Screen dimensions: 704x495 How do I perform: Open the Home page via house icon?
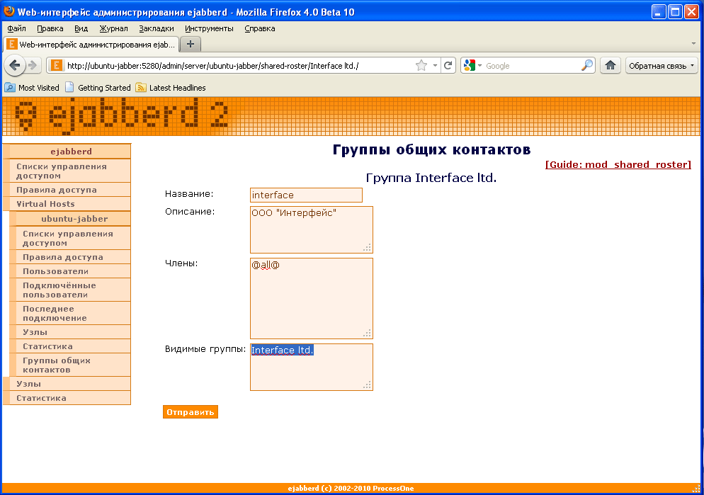(611, 66)
